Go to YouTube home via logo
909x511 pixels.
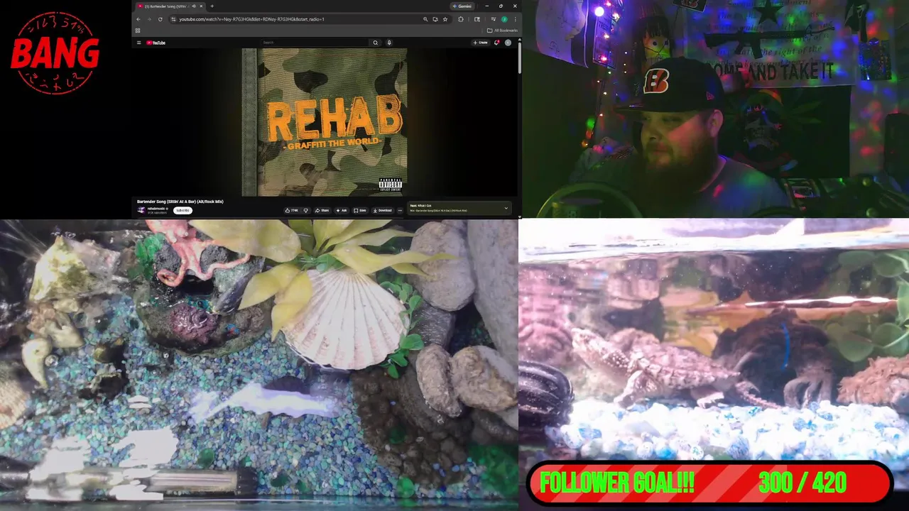coord(156,43)
